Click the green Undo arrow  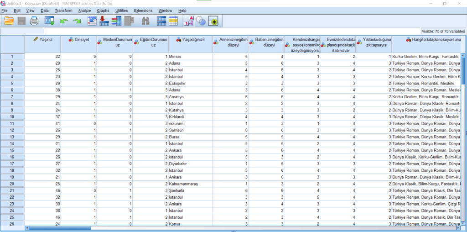[x=64, y=21]
